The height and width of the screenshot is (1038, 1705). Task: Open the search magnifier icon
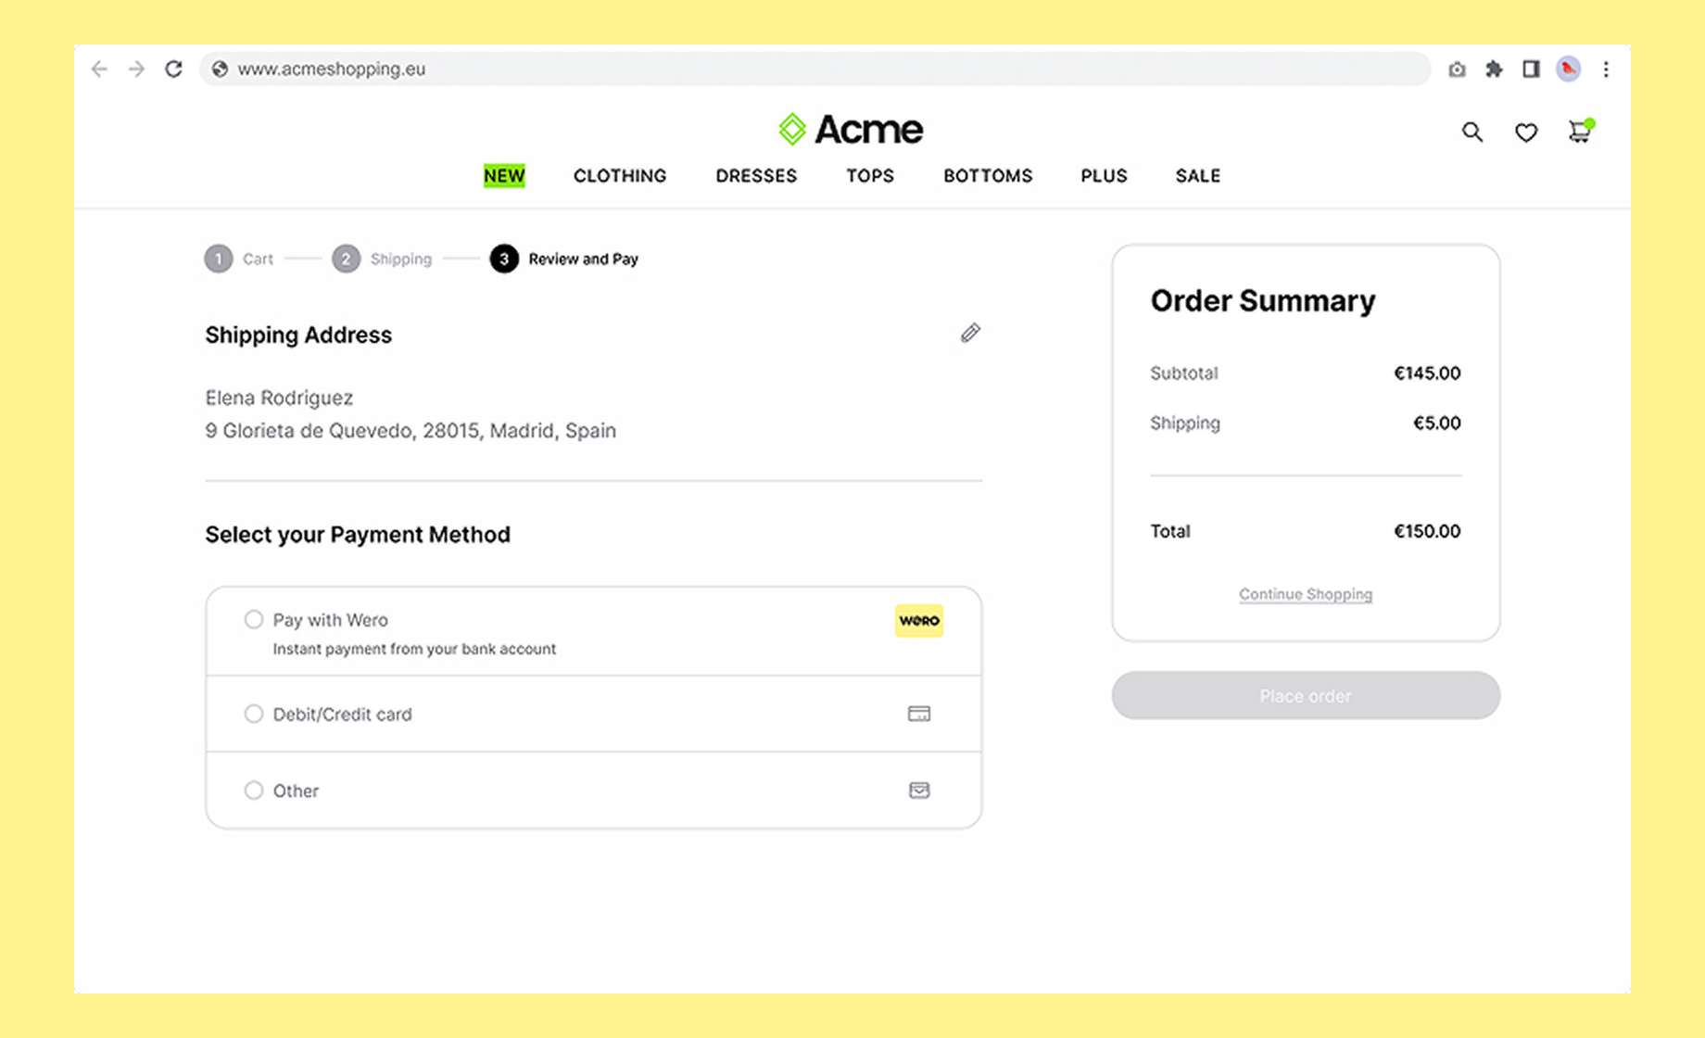click(x=1471, y=133)
